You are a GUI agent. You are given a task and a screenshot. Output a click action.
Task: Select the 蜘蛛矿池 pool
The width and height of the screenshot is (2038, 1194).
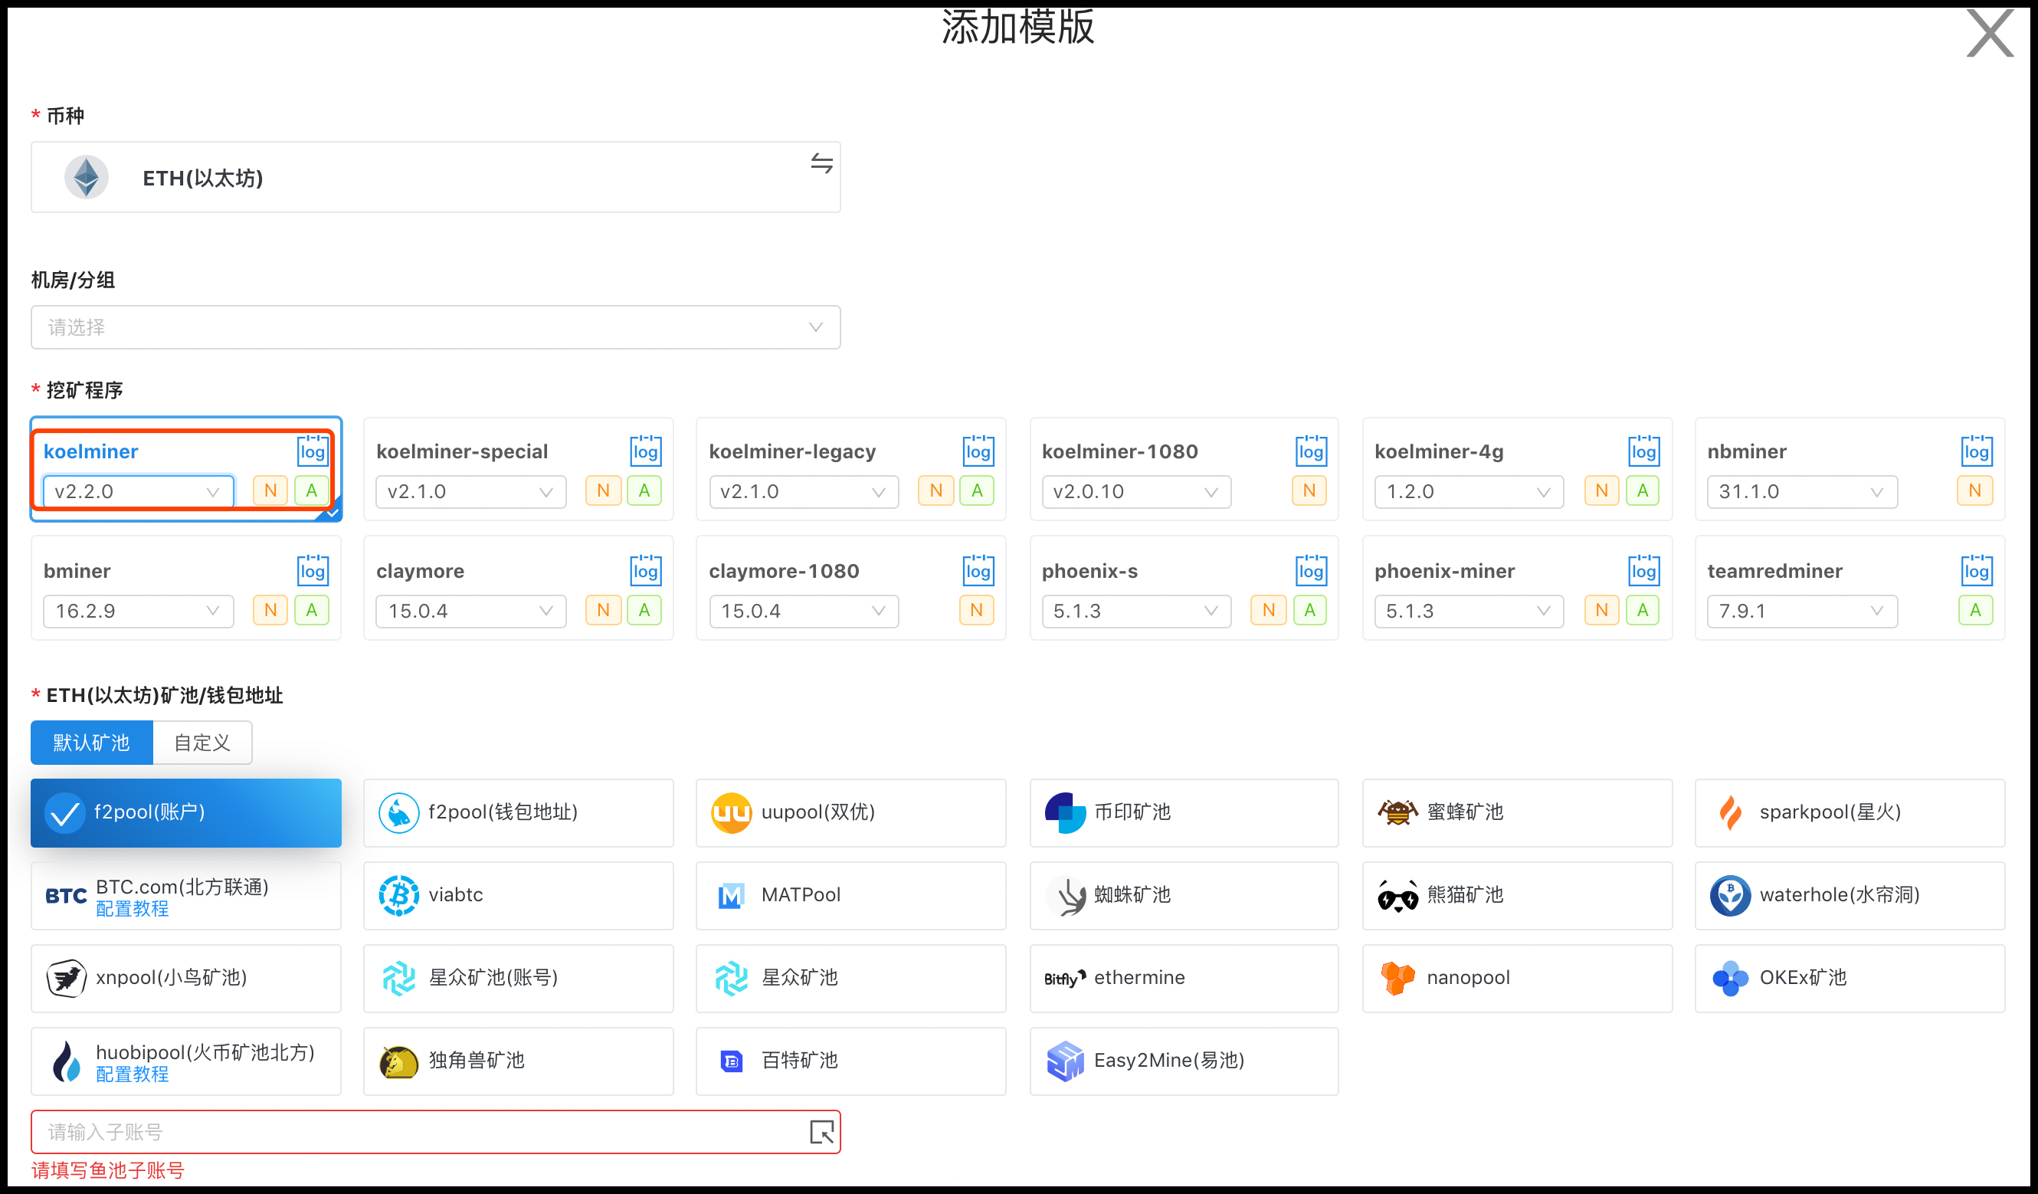[1184, 895]
